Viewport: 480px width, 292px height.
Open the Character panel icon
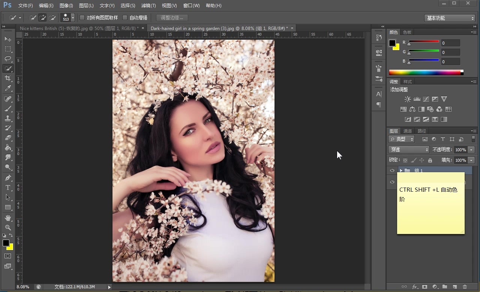[379, 94]
